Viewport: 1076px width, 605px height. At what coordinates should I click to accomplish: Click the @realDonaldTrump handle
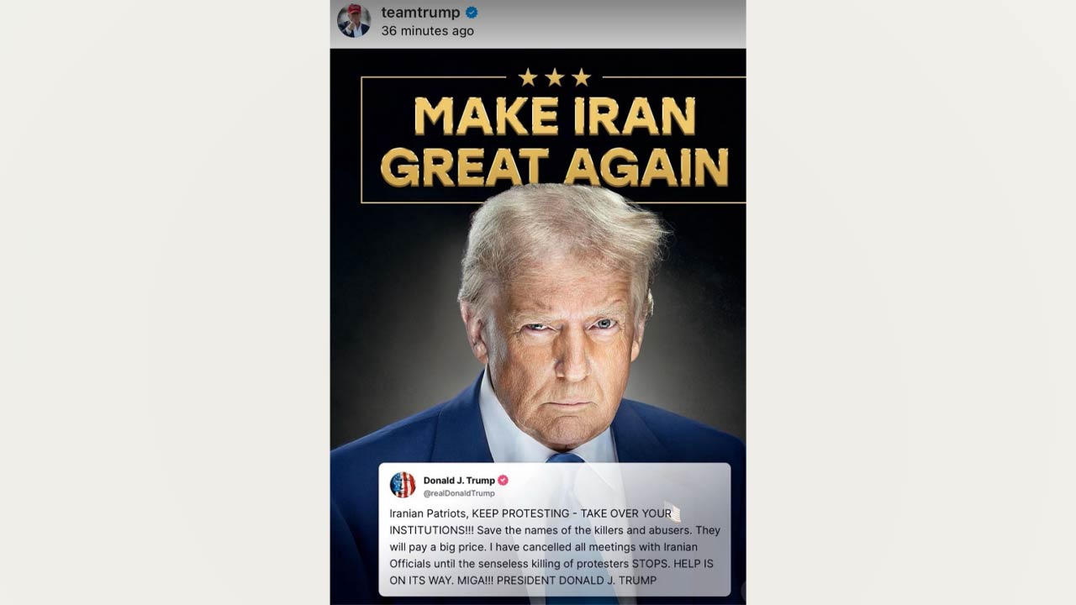coord(459,493)
